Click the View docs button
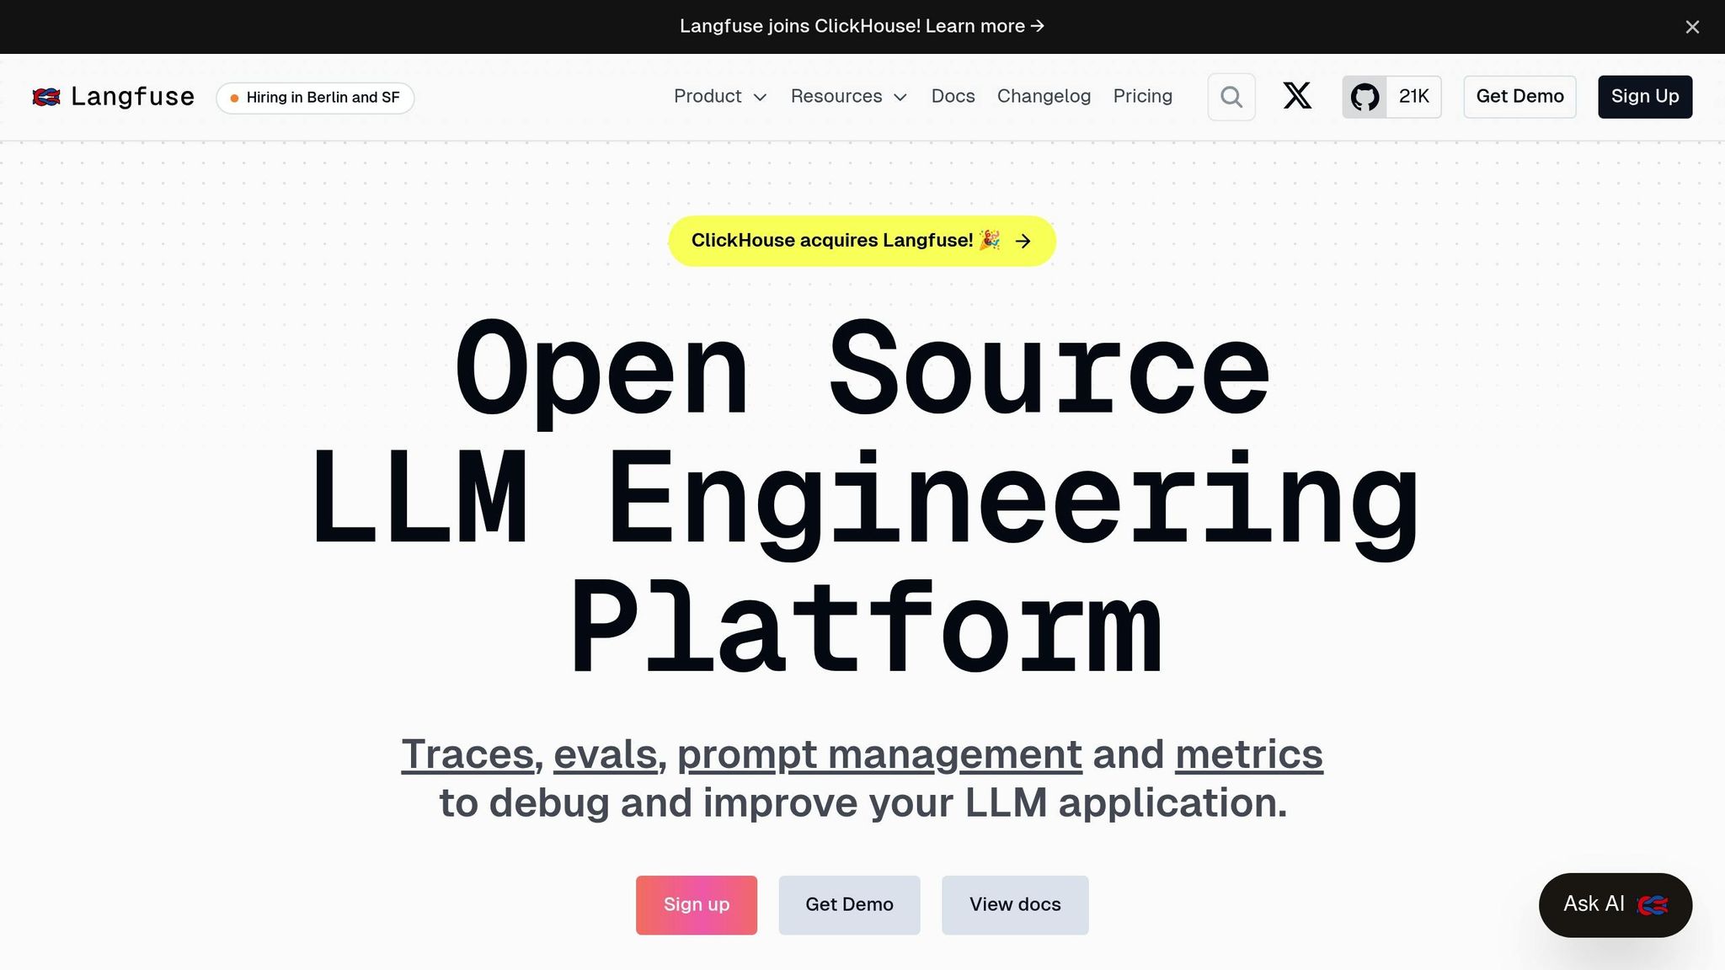 (1015, 904)
